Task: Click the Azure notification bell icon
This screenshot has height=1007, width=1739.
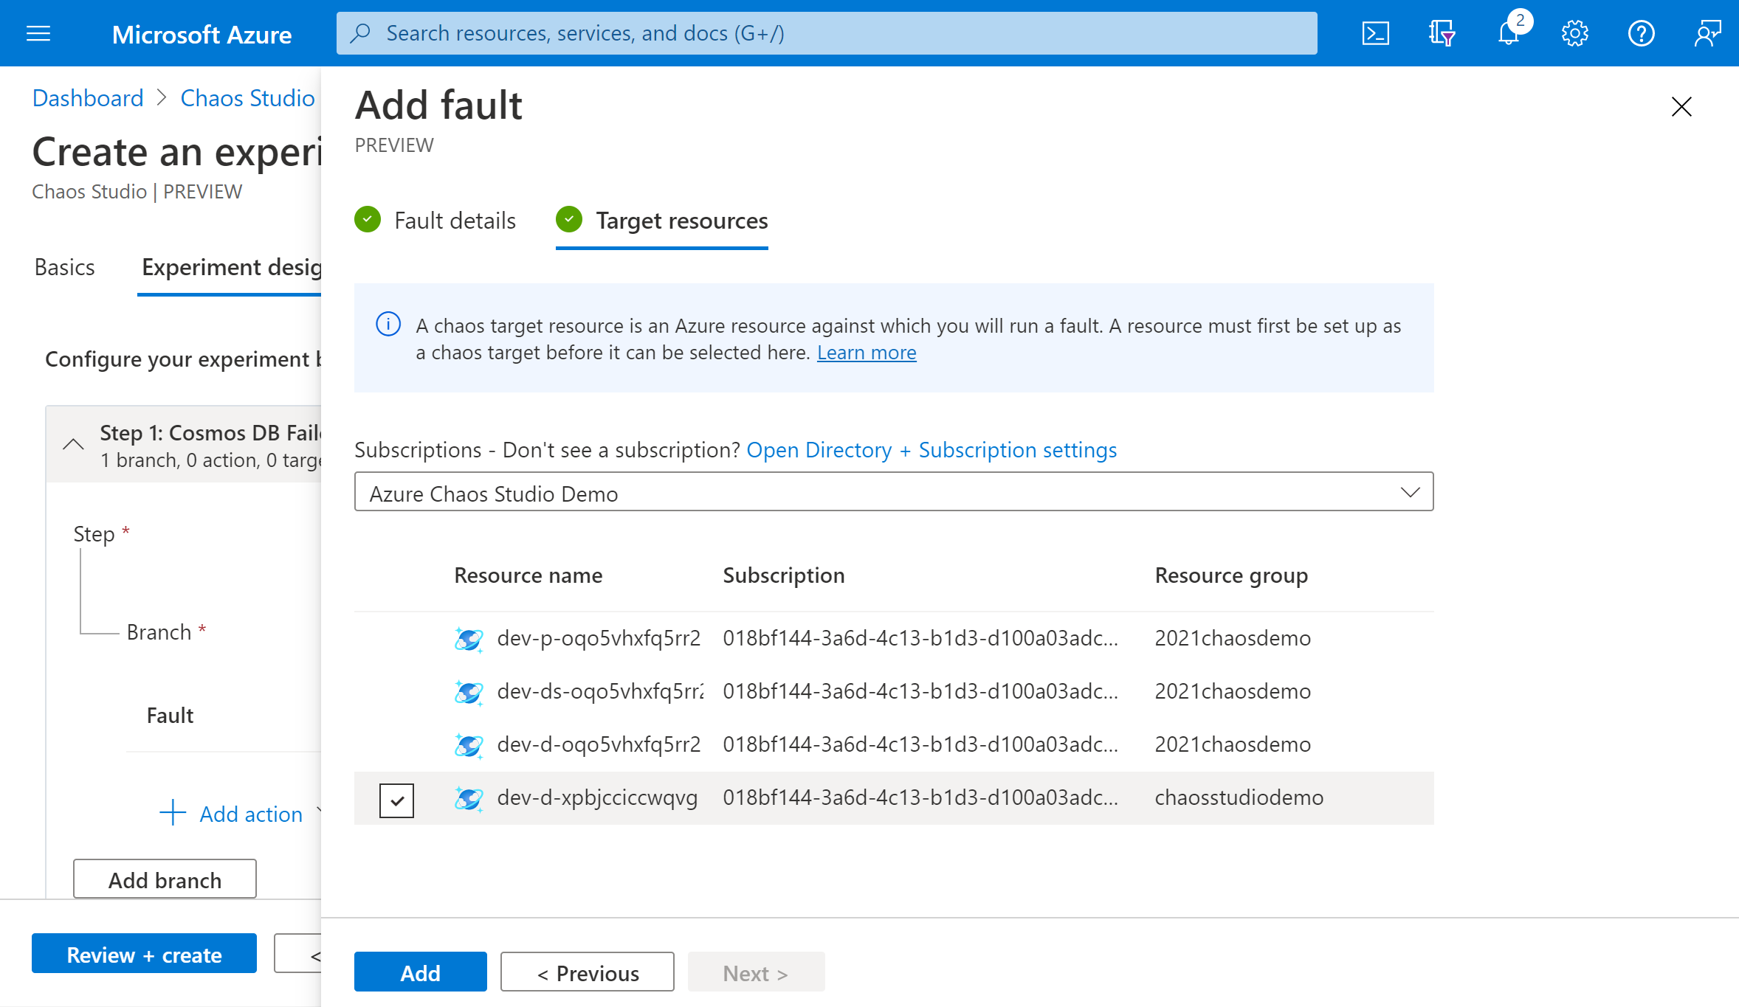Action: point(1507,32)
